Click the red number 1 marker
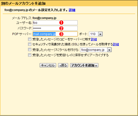The image size is (138, 116). click(x=61, y=23)
